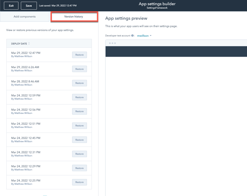Select the Mar 28, 2022 8:46 AM entry text

(25, 81)
